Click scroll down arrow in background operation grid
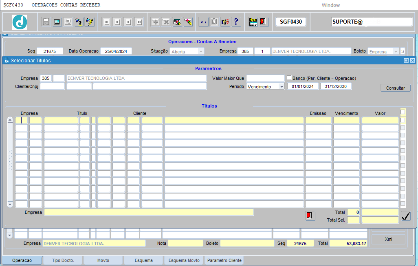The image size is (418, 266). click(10, 235)
